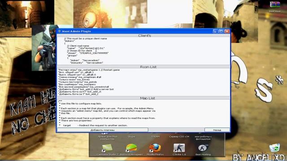287x161 pixels.
Task: Click the ma_swapteam #all rcon line
Action: [80, 77]
